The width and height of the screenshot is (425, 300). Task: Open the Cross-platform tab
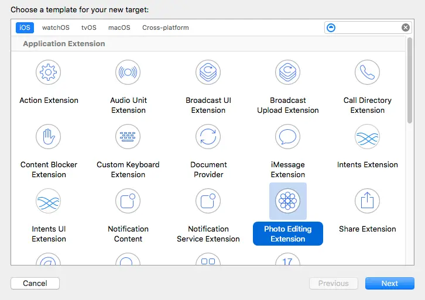165,27
